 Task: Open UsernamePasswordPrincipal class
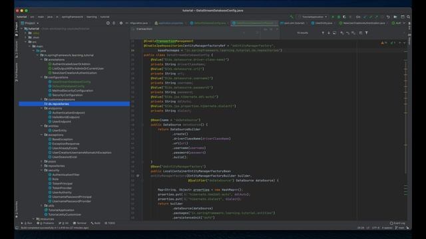click(70, 197)
